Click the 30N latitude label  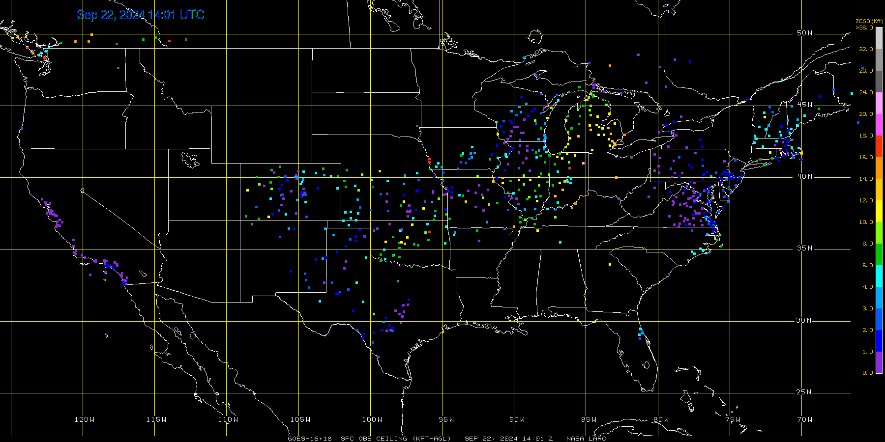(x=805, y=320)
